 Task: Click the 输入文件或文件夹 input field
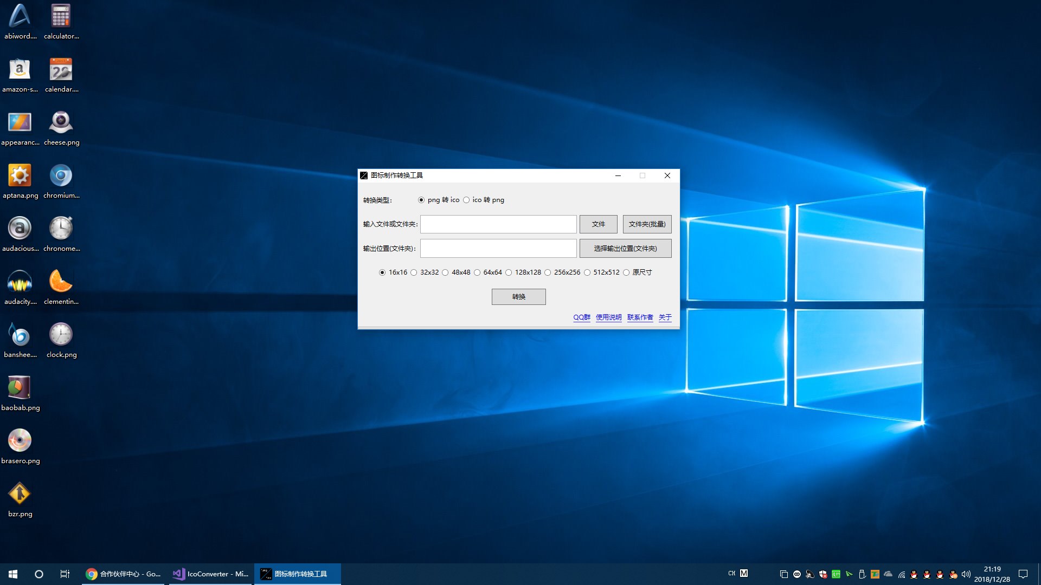(x=498, y=224)
